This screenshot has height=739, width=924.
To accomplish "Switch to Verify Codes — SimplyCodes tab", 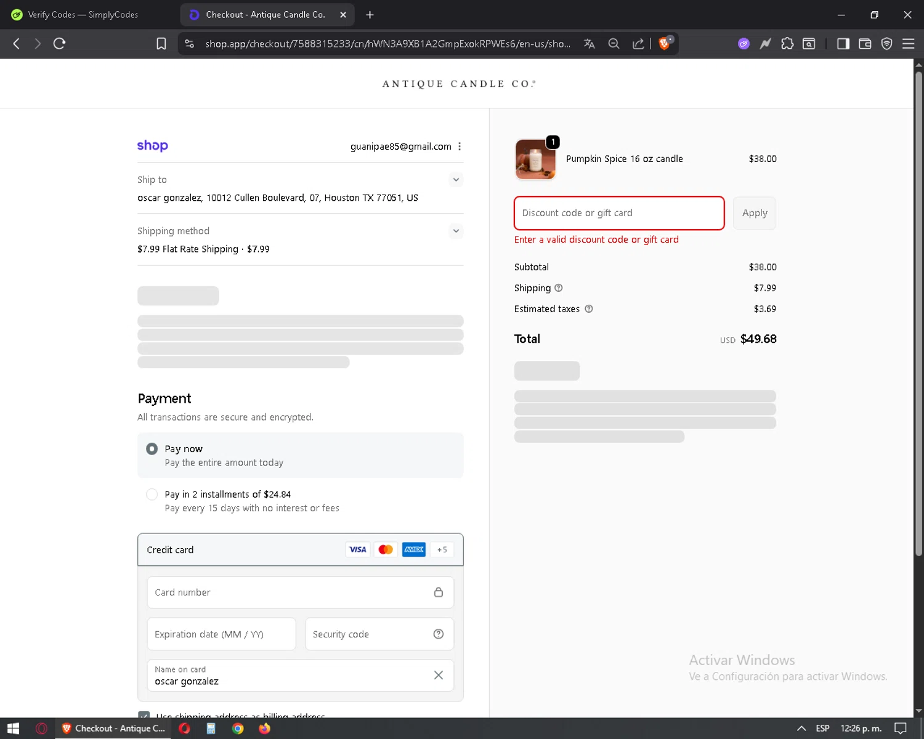I will click(x=83, y=15).
